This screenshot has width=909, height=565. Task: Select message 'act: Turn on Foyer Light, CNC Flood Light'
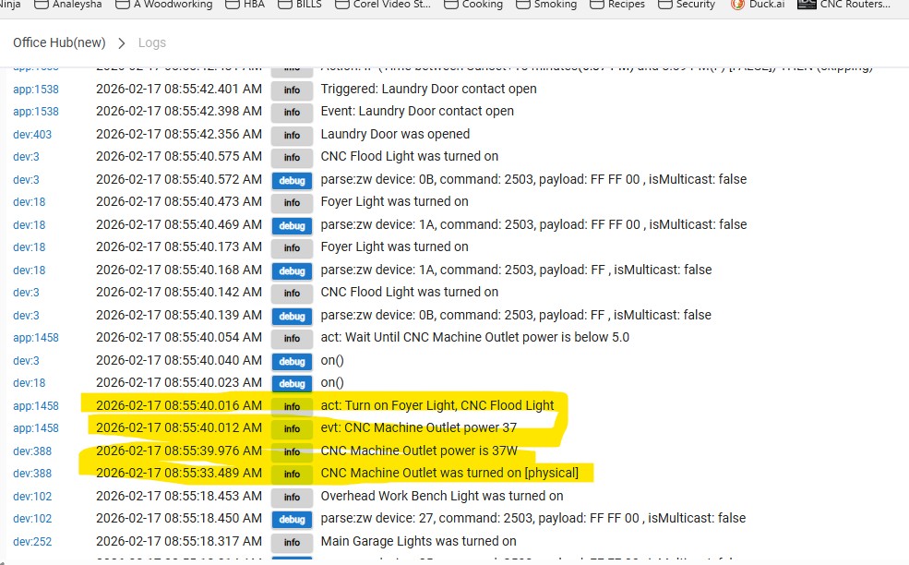click(437, 405)
